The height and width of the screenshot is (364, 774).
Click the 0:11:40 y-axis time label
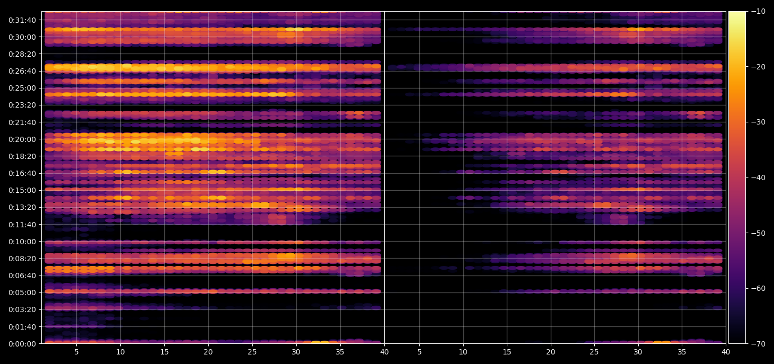click(22, 225)
